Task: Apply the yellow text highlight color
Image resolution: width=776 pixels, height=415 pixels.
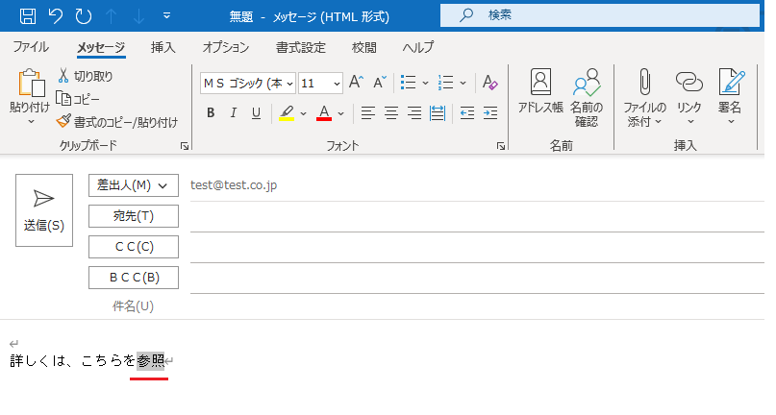Action: coord(287,113)
